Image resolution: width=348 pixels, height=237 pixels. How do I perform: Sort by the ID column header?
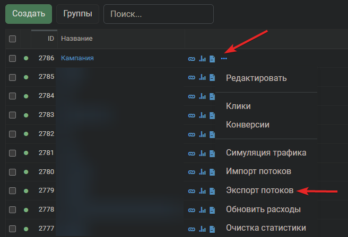tap(51, 39)
